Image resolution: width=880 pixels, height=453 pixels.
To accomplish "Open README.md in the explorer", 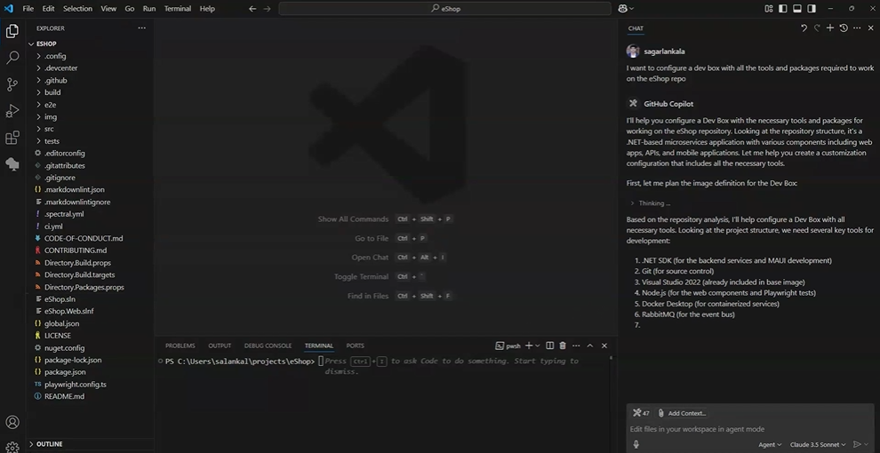I will [64, 396].
